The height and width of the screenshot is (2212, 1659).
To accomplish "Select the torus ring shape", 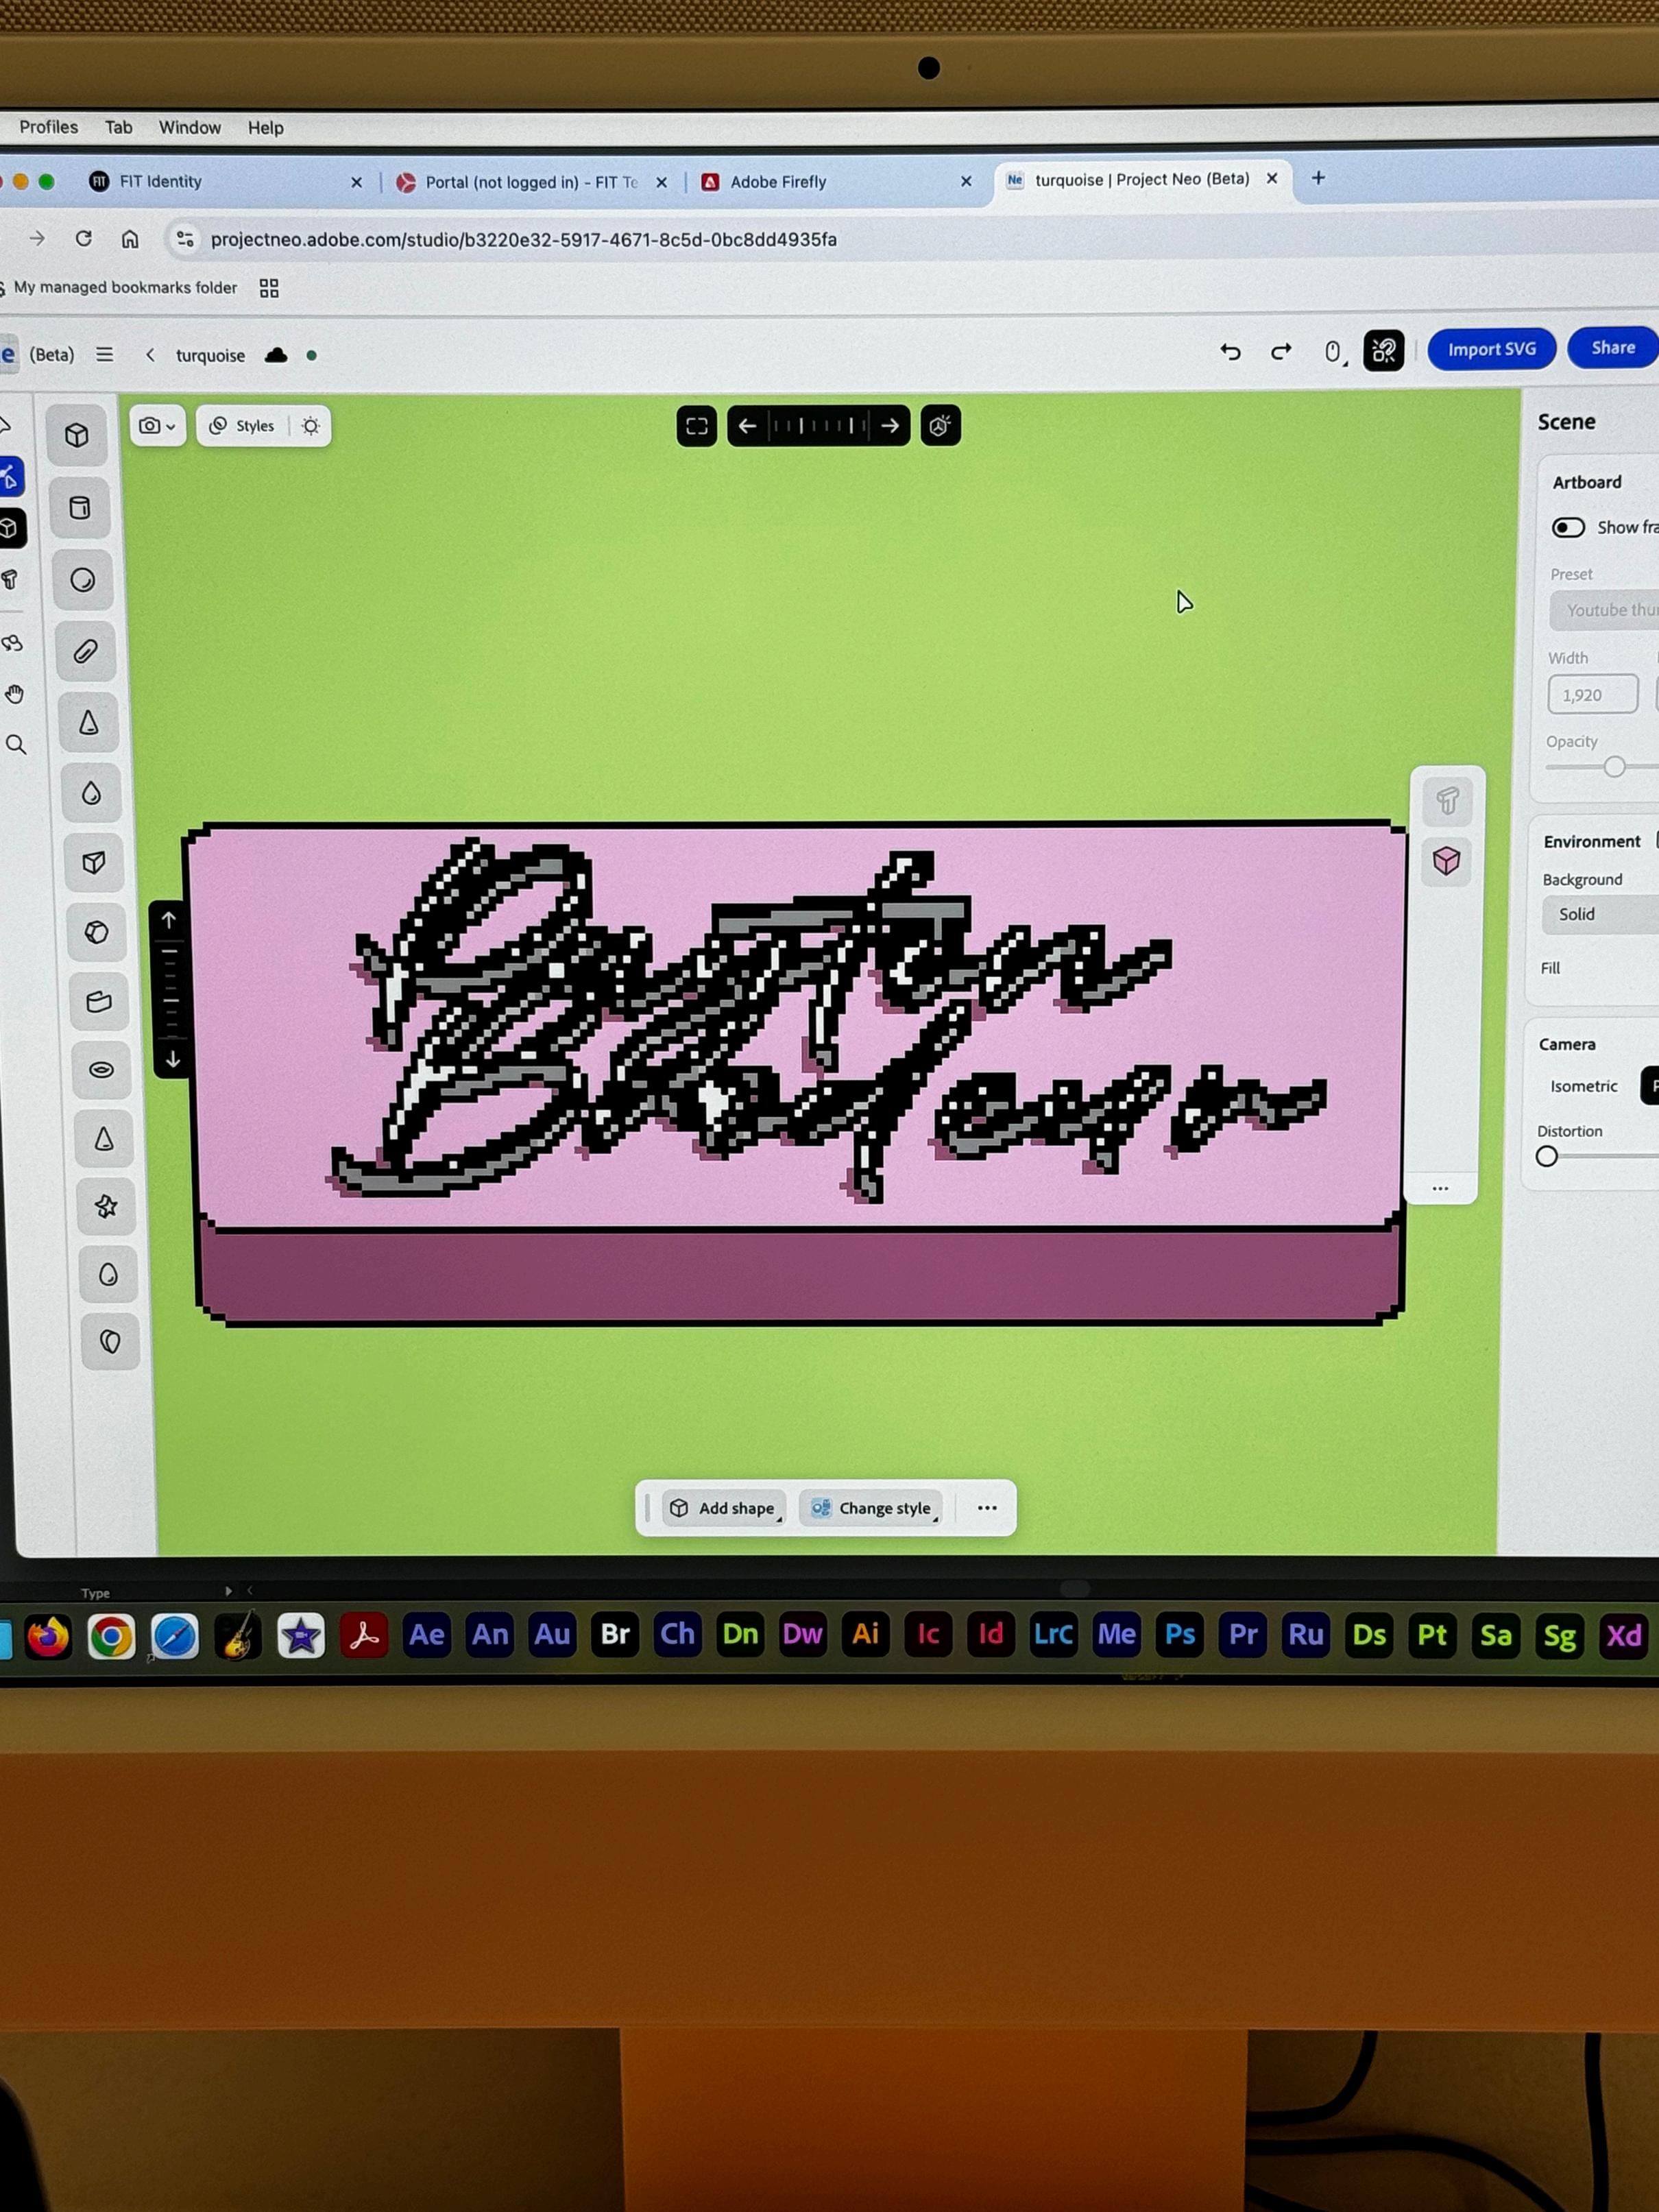I will pos(101,1070).
